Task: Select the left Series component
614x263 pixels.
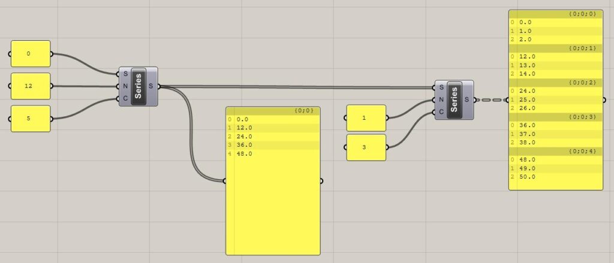Action: [139, 86]
